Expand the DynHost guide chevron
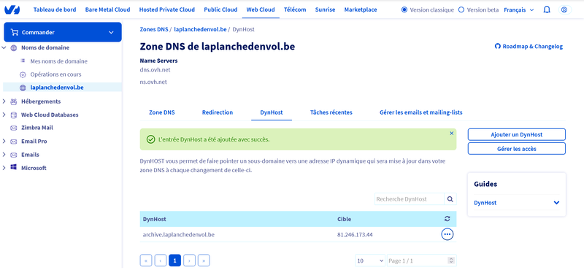 click(x=556, y=203)
